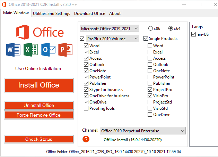Click the Channel label text
Screen dimensions: 218x157
pos(90,130)
